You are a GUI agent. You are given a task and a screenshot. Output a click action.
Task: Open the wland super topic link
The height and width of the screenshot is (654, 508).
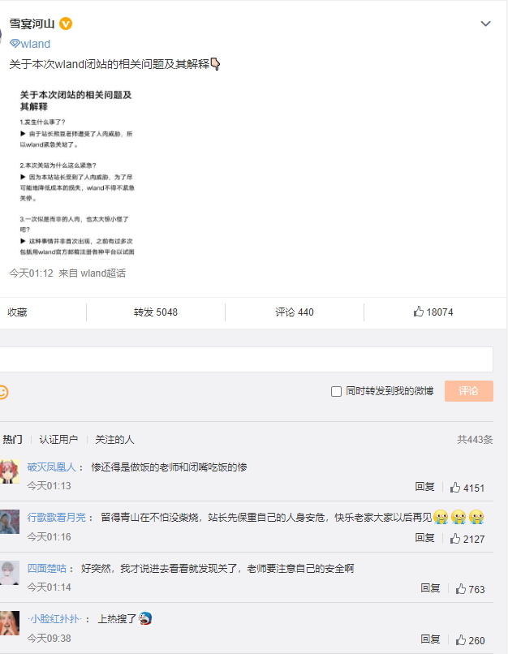(x=30, y=44)
